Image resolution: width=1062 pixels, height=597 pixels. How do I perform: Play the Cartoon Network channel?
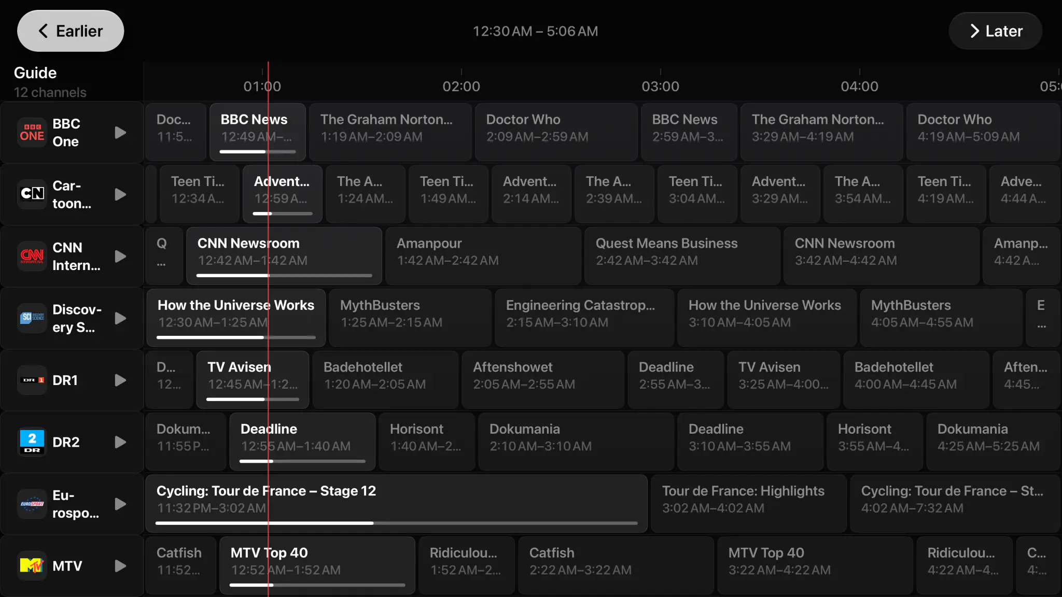(x=120, y=194)
